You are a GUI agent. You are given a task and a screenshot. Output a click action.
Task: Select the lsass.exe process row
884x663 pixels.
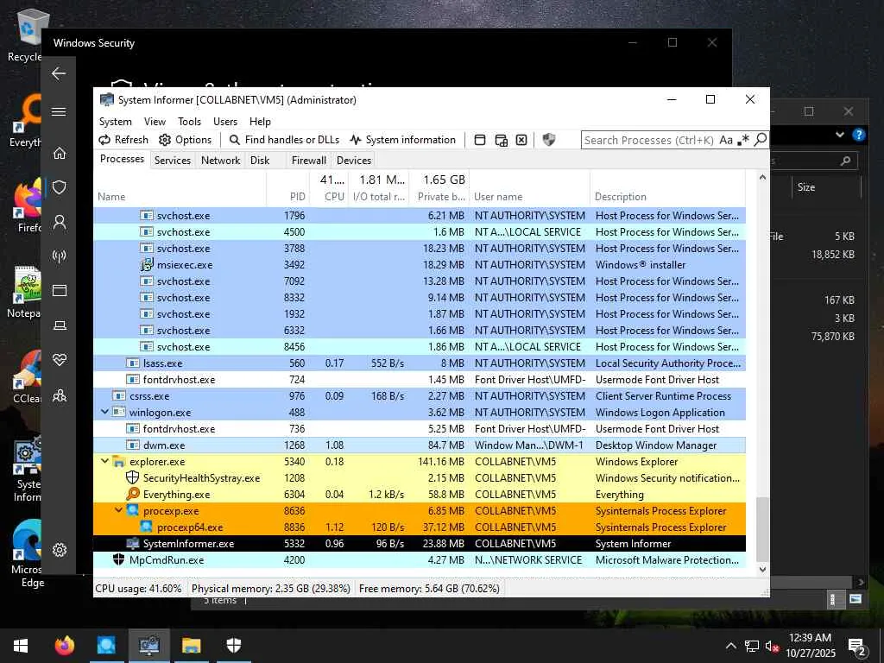point(419,363)
